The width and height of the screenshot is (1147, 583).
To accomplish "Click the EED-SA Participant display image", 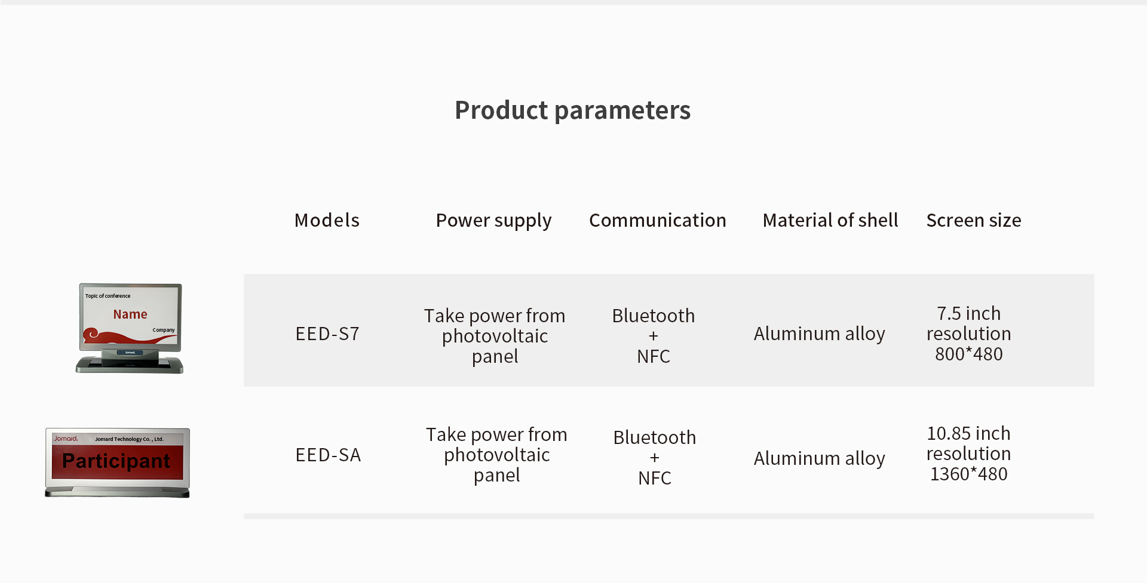I will pyautogui.click(x=118, y=462).
